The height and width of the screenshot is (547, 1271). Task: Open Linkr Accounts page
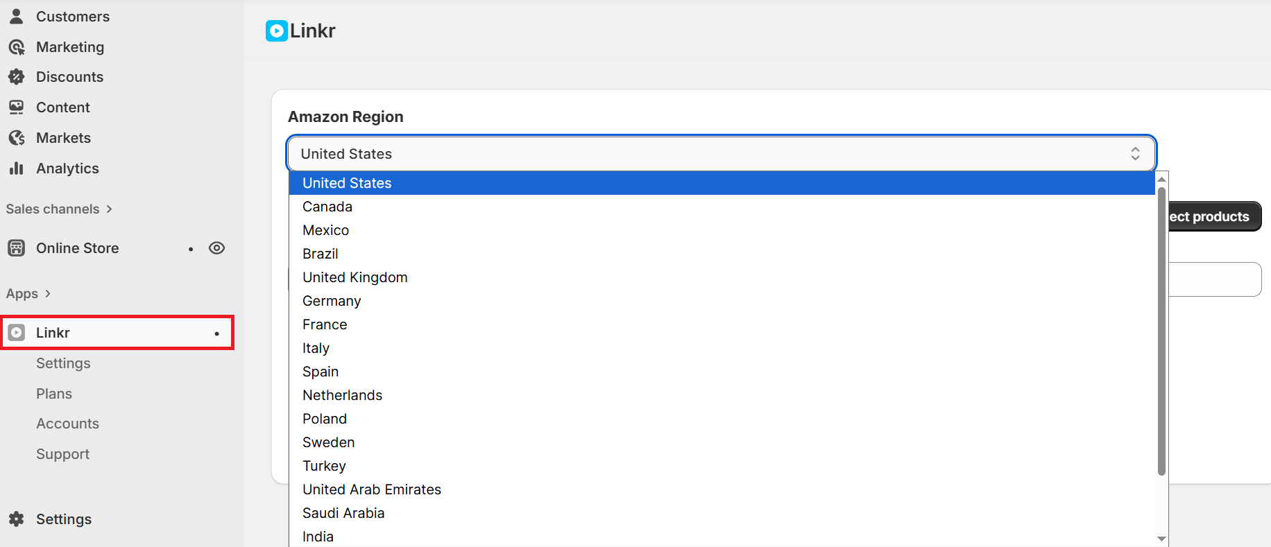[x=67, y=424]
